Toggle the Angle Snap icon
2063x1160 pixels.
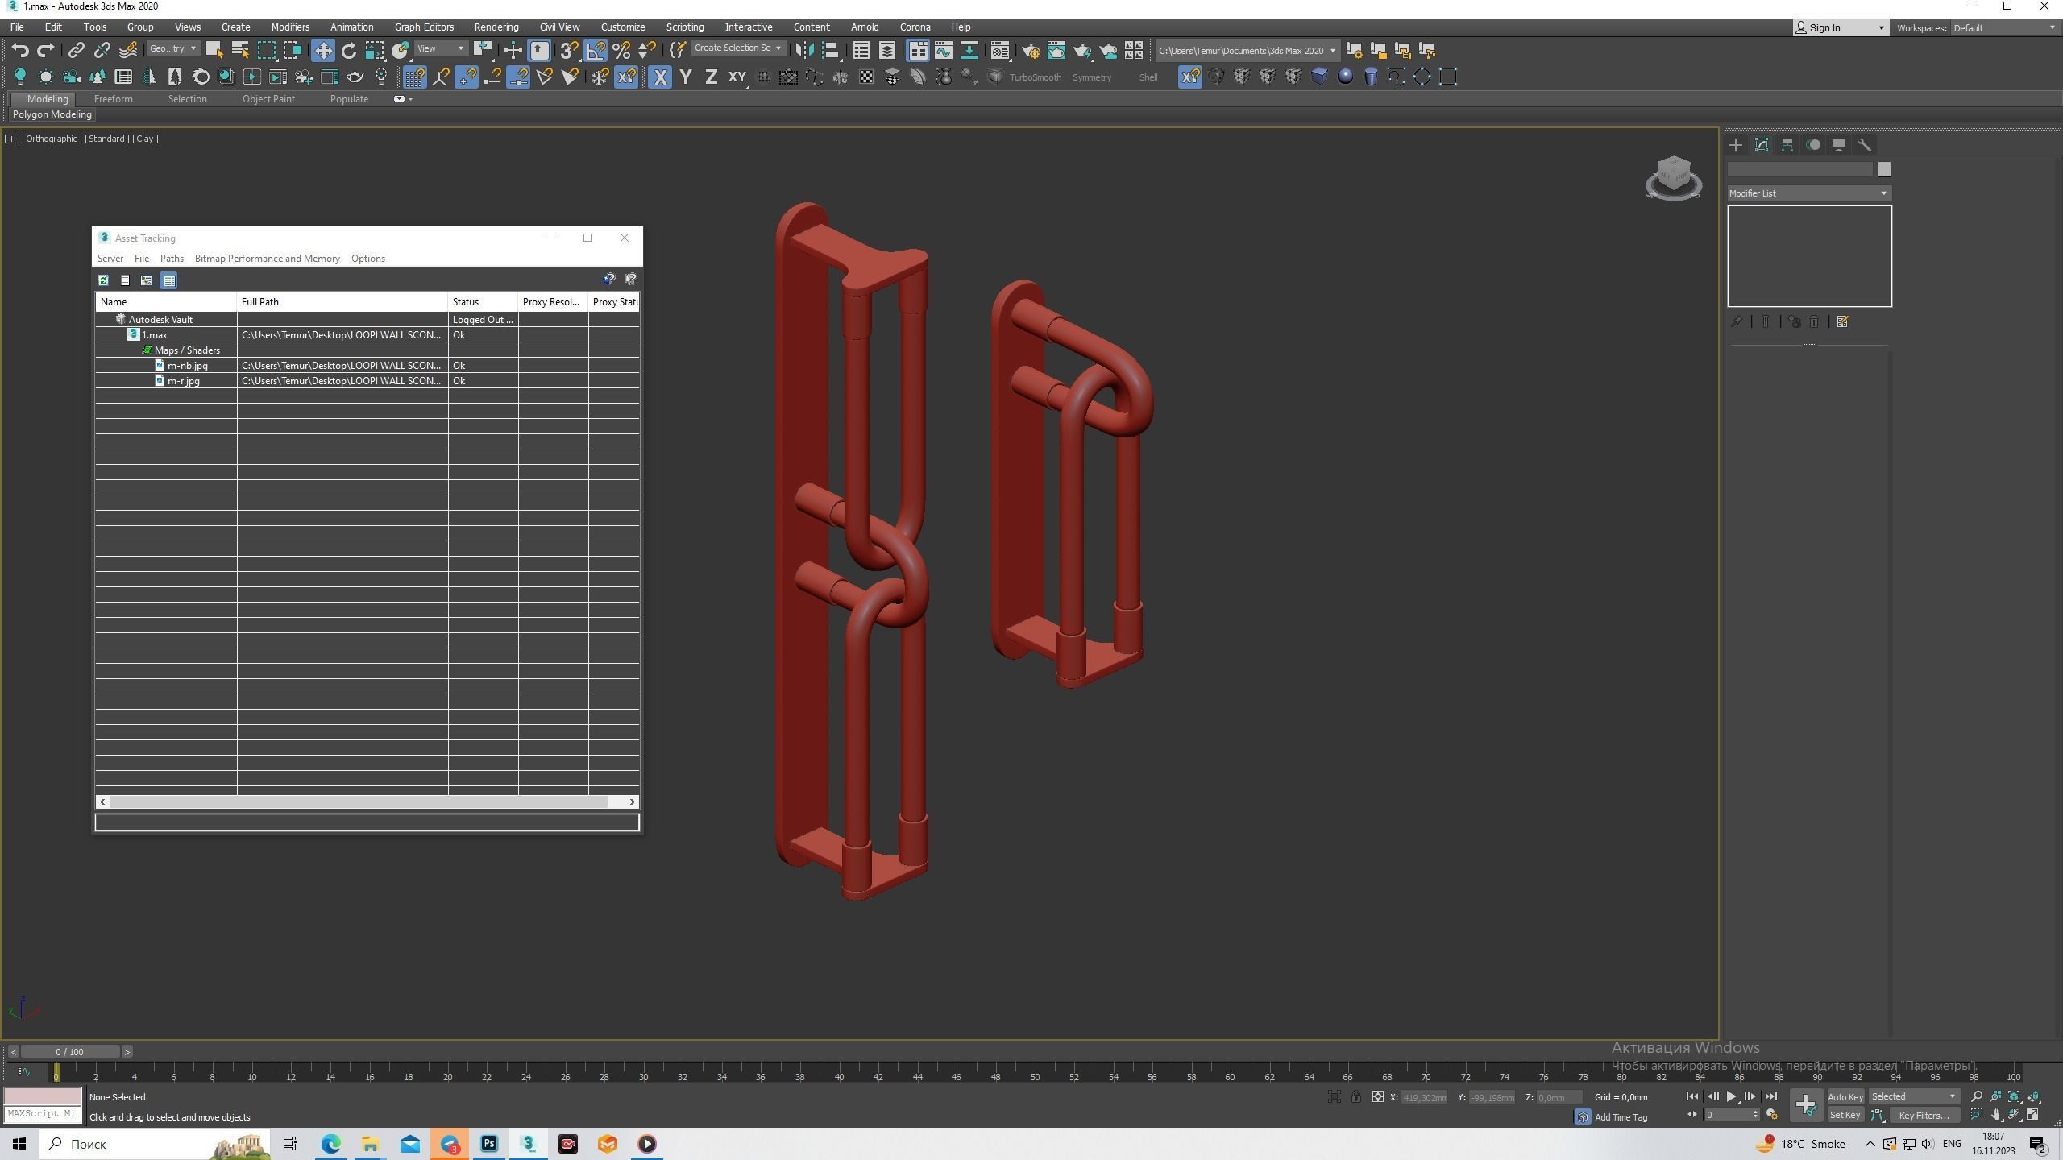click(x=596, y=51)
